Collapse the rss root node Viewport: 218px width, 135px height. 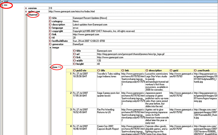(x=2, y=5)
